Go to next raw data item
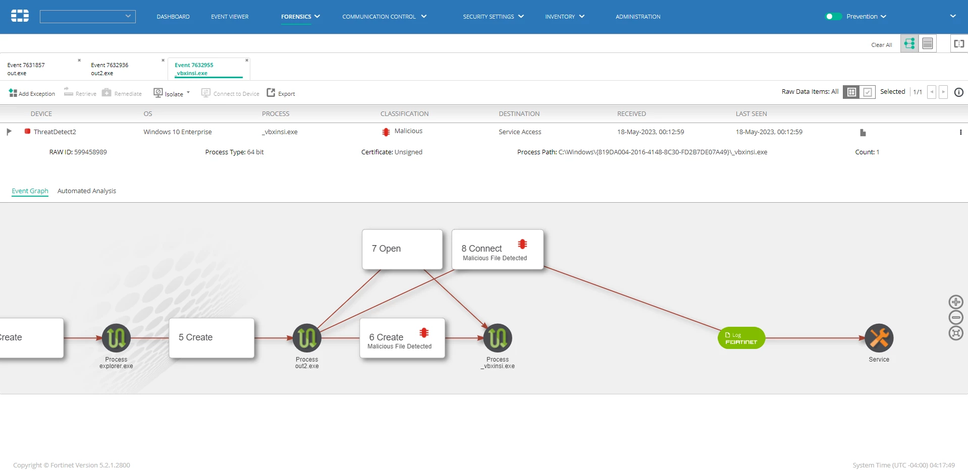Image resolution: width=968 pixels, height=472 pixels. [x=943, y=92]
